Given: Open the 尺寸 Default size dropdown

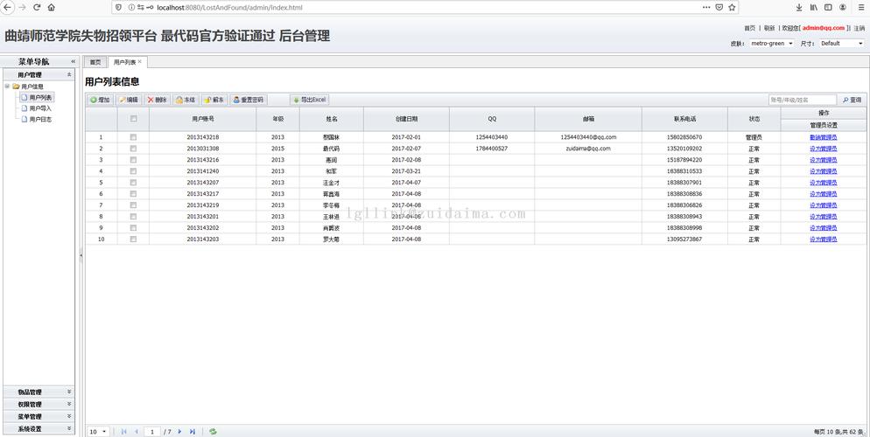Looking at the screenshot, I should coord(841,43).
